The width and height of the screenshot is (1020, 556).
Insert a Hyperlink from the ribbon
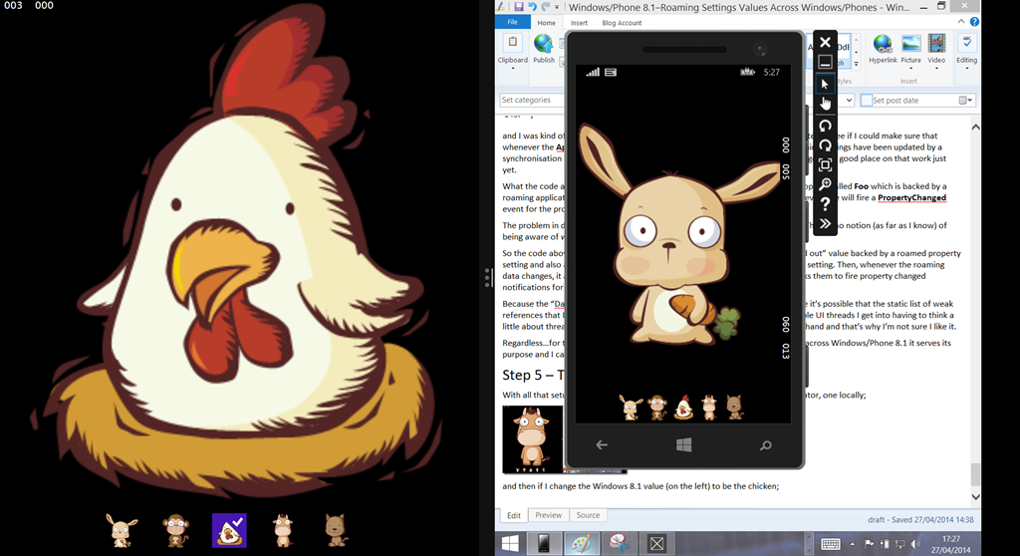click(883, 50)
